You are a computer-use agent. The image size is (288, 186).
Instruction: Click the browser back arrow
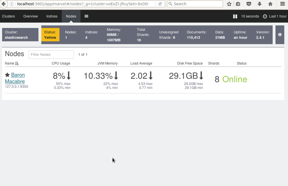(x=3, y=4)
